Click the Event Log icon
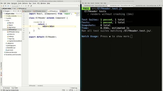The image size is (163, 91). pyautogui.click(x=71, y=88)
